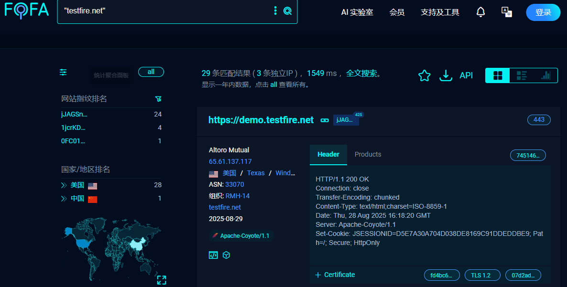This screenshot has height=287, width=567.
Task: Click 全文搜索 link
Action: click(x=361, y=73)
